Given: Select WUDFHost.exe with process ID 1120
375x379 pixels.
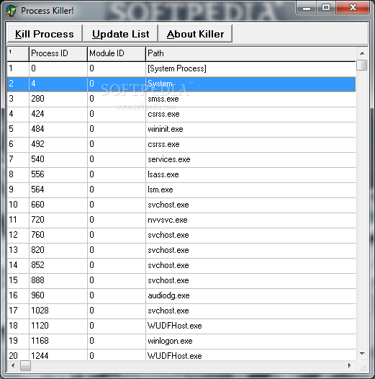Looking at the screenshot, I should [x=181, y=326].
